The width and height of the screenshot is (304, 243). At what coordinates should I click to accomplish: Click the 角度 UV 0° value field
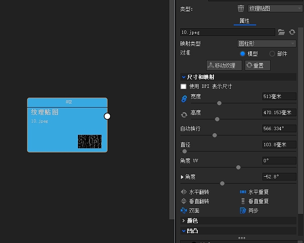[279, 161]
